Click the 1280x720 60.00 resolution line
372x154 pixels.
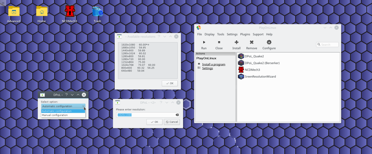[133, 59]
